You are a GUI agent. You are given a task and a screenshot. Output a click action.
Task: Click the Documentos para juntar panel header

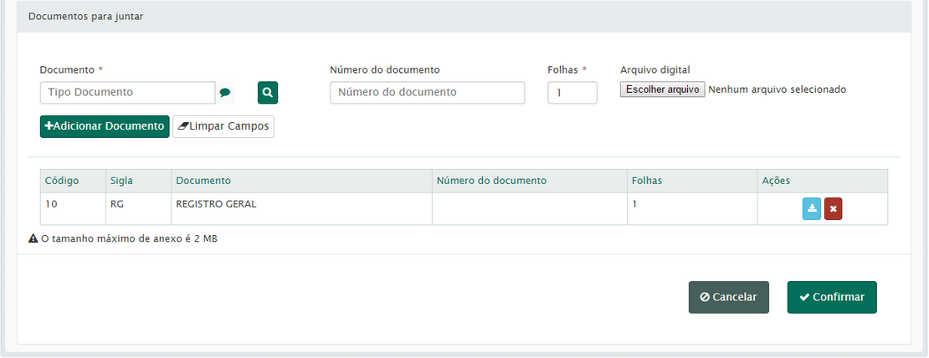tap(85, 17)
